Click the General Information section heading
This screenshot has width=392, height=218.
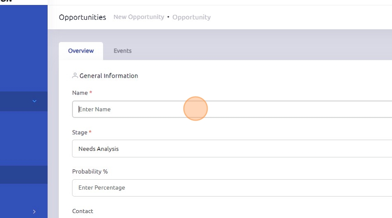click(109, 76)
